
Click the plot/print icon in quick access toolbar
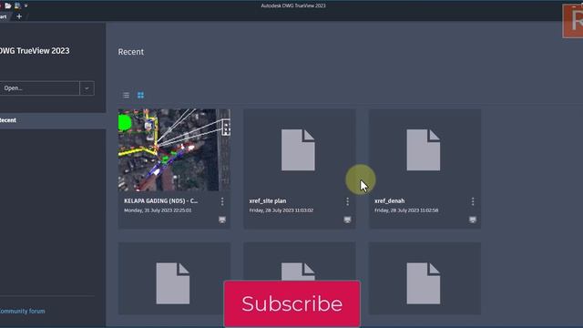coord(17,6)
